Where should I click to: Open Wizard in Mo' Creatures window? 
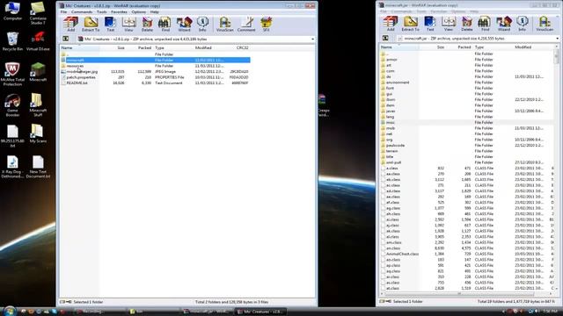click(x=184, y=24)
